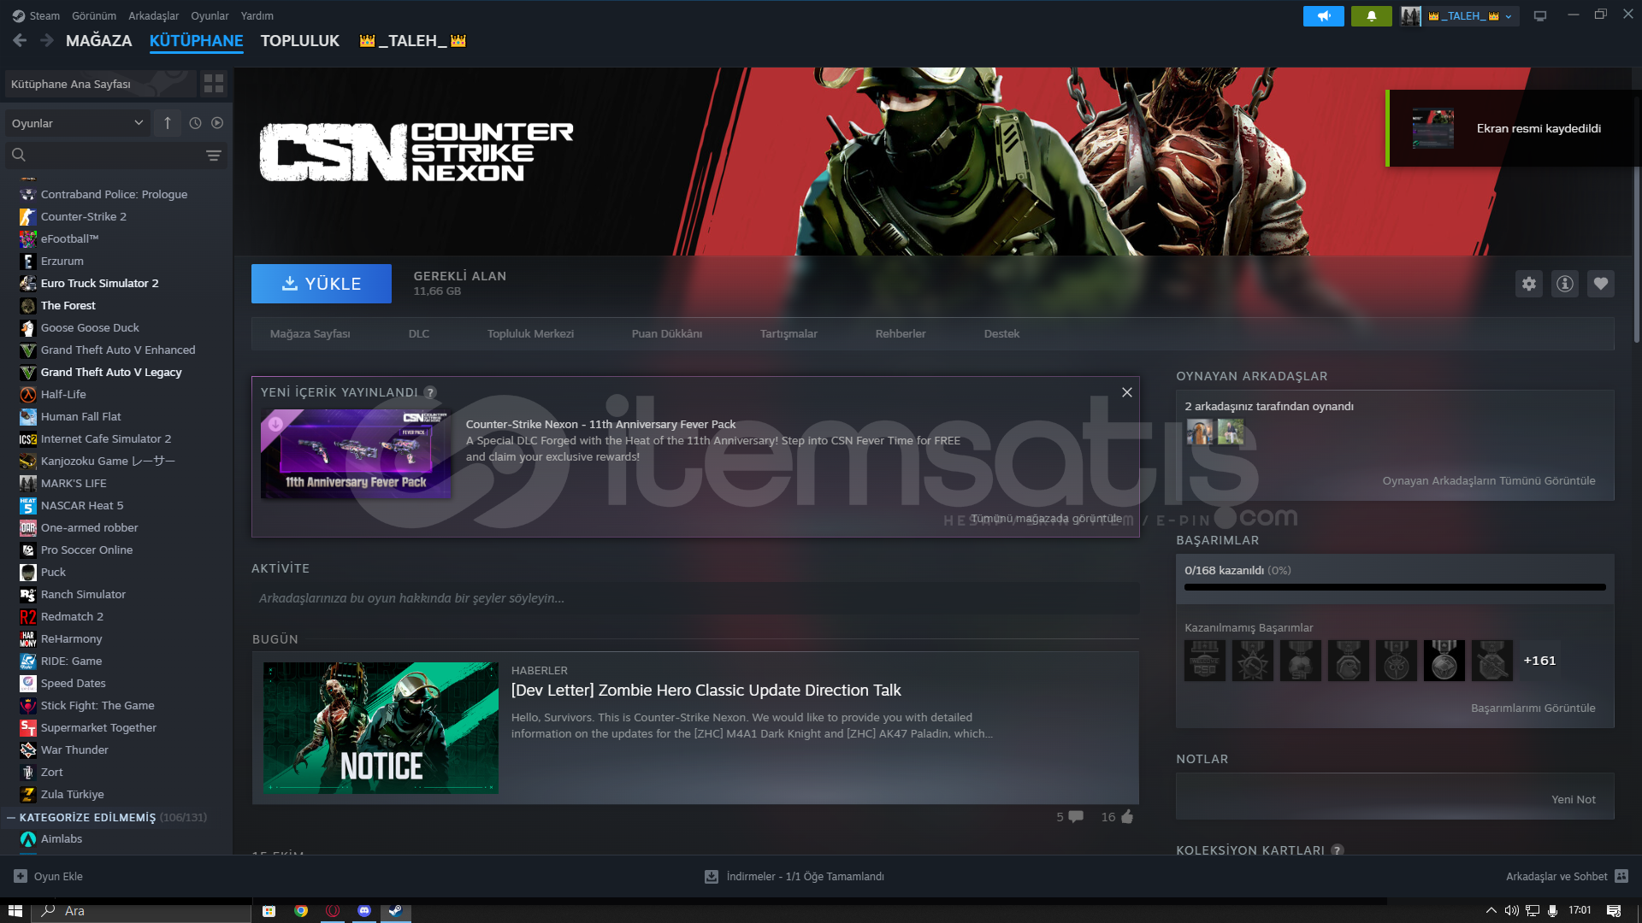The height and width of the screenshot is (923, 1642).
Task: Open Discord from the Windows taskbar
Action: coord(364,911)
